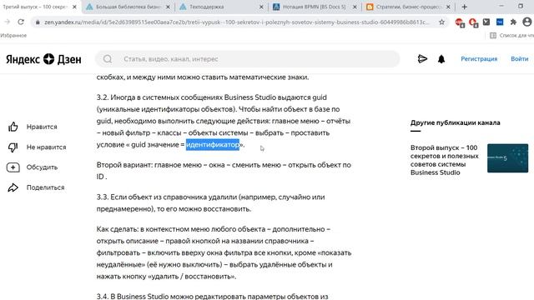Click the first red extension icon
The image size is (534, 300).
pyautogui.click(x=460, y=22)
